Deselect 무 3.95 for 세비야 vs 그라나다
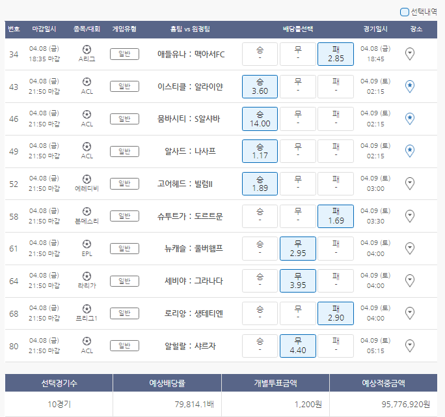The image size is (445, 417). (x=298, y=281)
